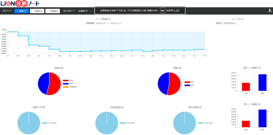Click the LION分析ノート logo
Image resolution: width=273 pixels, height=135 pixels.
click(20, 3)
